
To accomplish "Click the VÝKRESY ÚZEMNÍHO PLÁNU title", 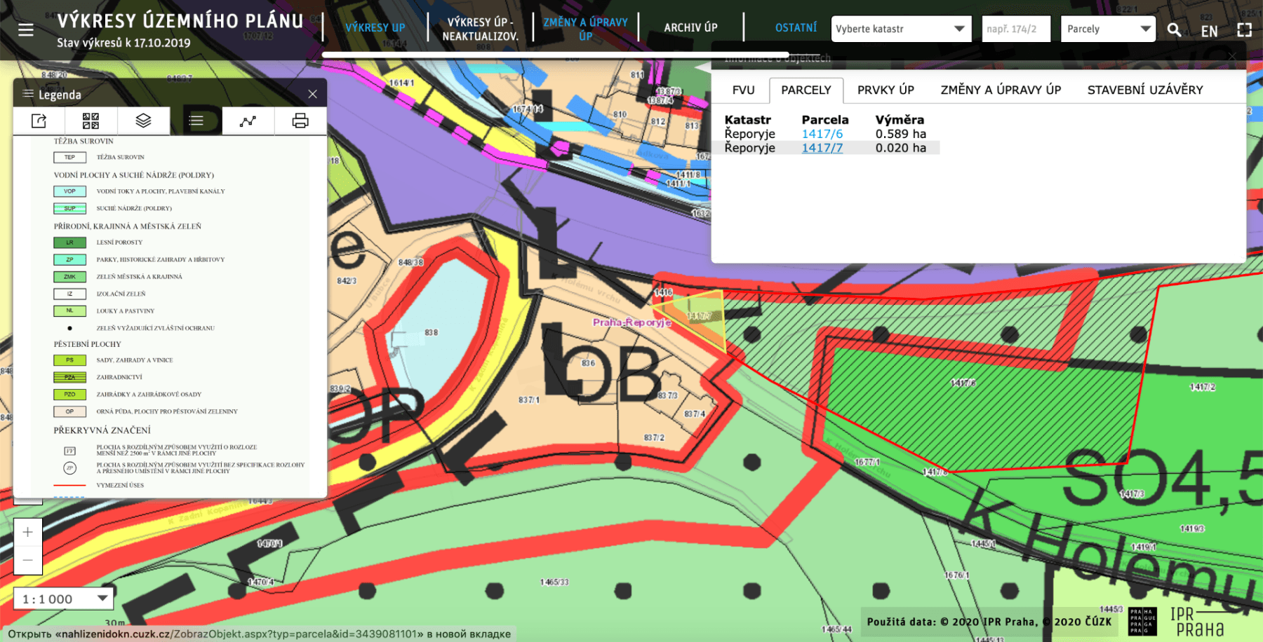I will [x=180, y=21].
